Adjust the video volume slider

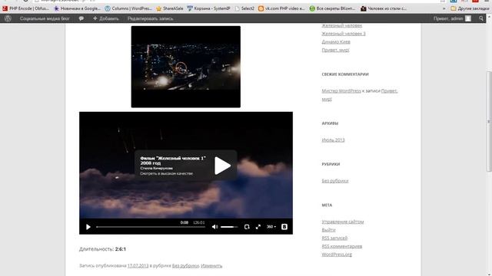point(229,227)
